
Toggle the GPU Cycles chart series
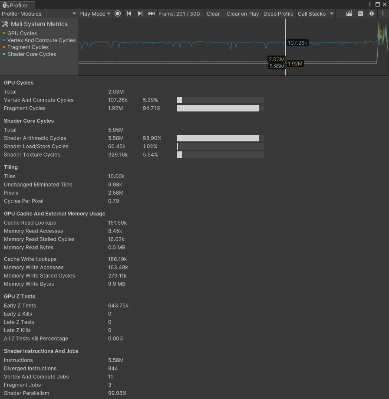[4, 33]
